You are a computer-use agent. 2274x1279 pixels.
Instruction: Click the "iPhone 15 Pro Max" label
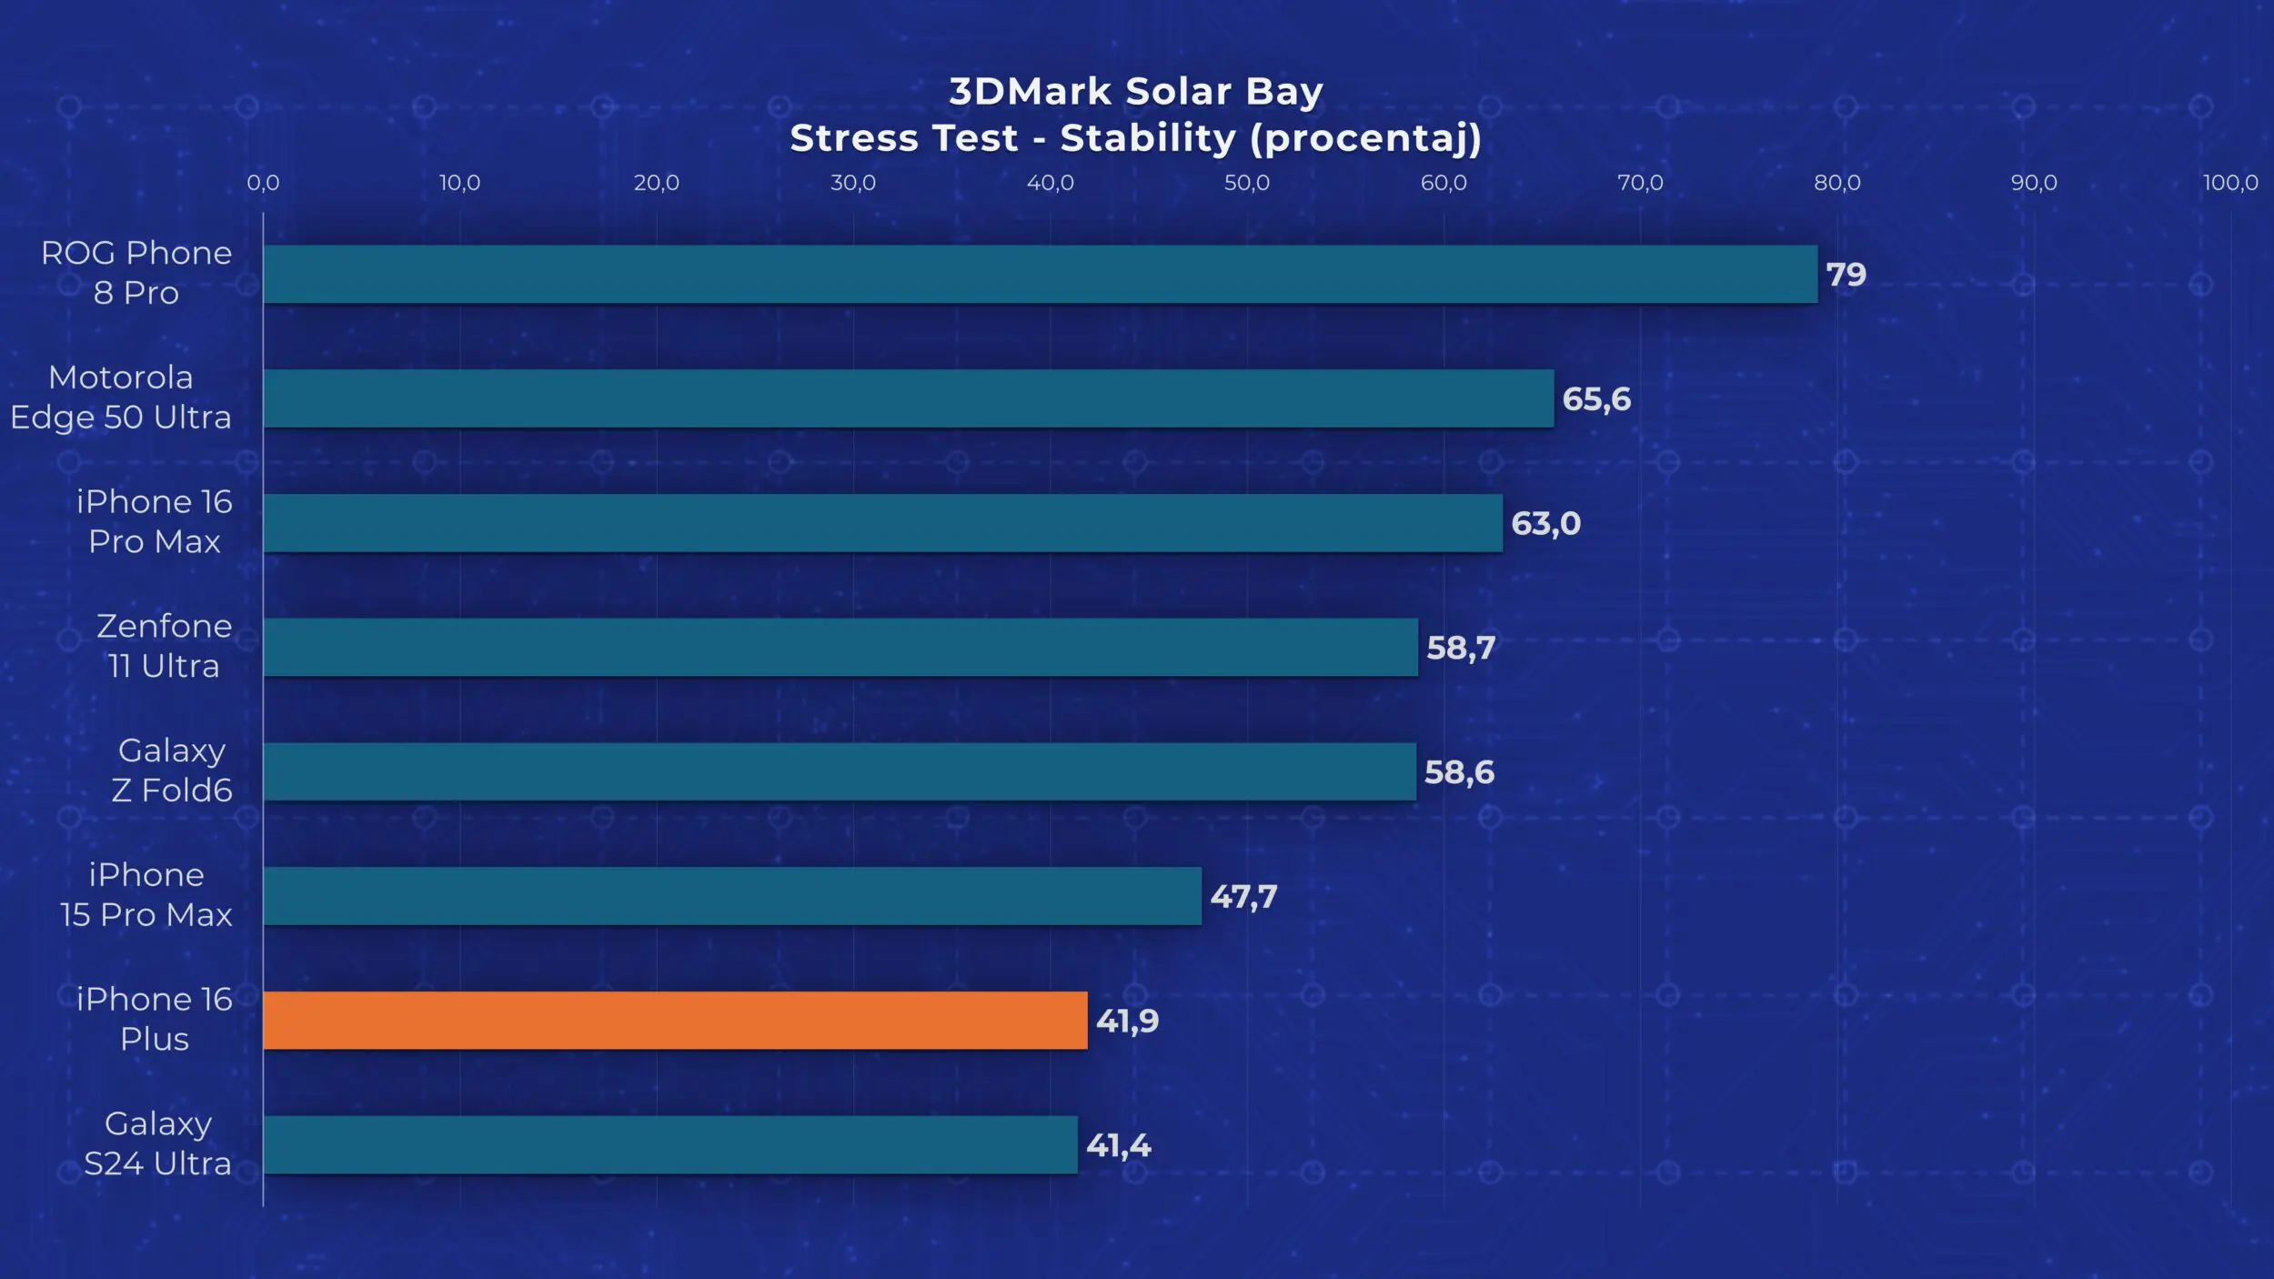(x=146, y=895)
